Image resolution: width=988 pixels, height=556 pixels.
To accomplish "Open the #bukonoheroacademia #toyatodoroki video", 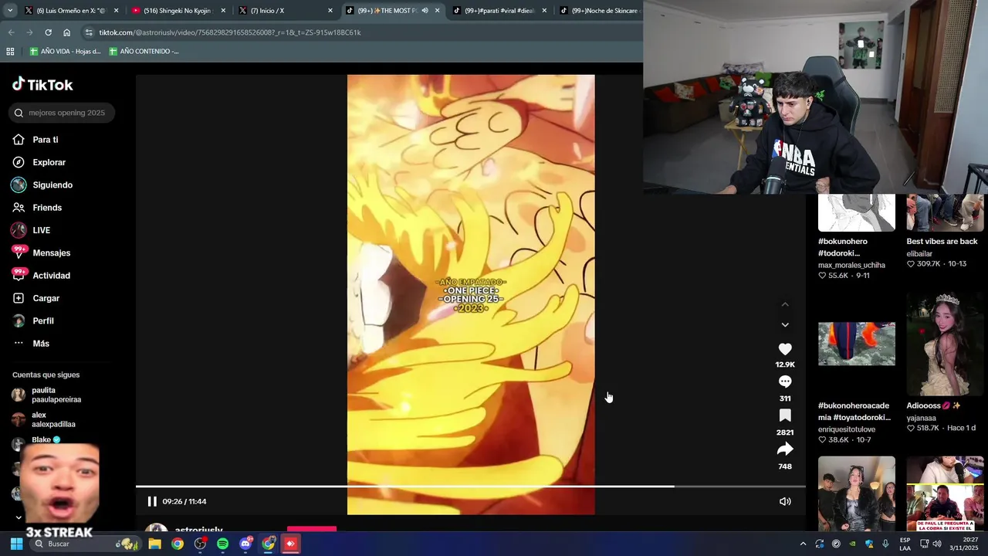I will (857, 344).
